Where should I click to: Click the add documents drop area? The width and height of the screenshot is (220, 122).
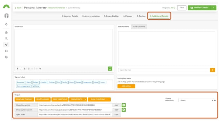pyautogui.click(x=166, y=49)
